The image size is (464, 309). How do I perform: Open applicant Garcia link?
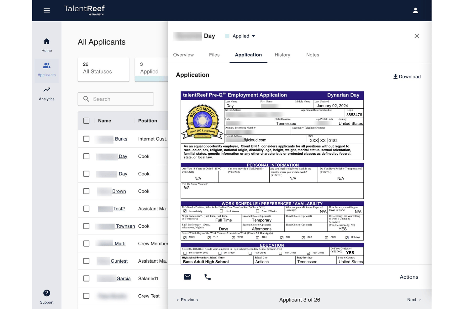(124, 278)
